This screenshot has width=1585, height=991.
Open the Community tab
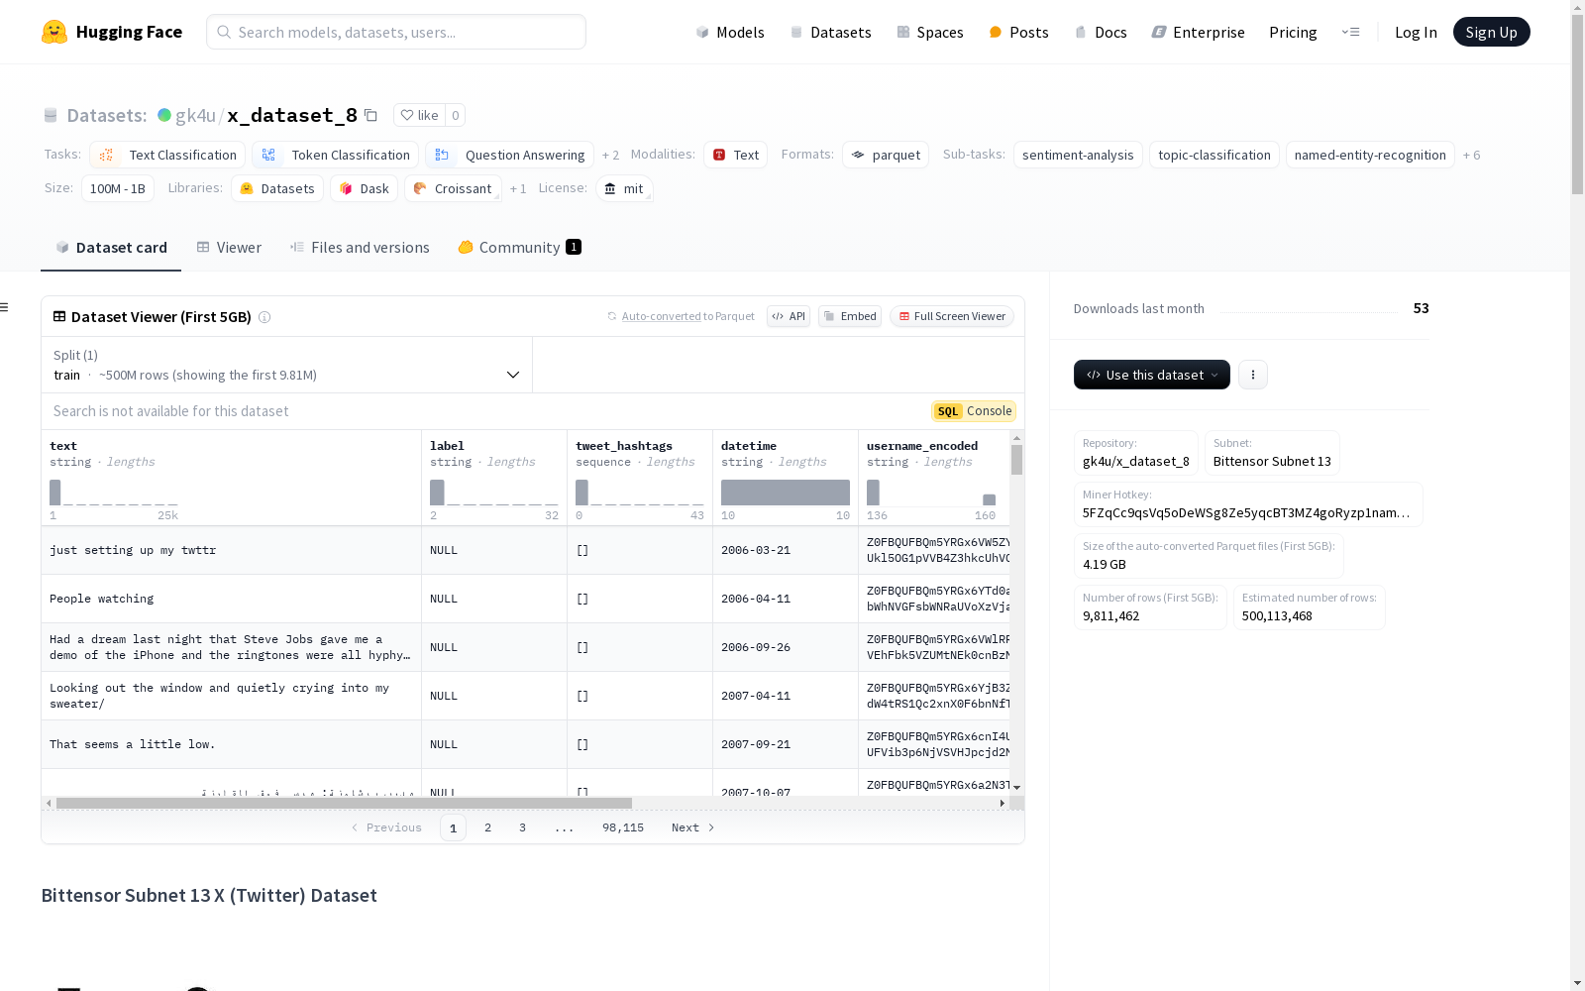click(x=519, y=248)
